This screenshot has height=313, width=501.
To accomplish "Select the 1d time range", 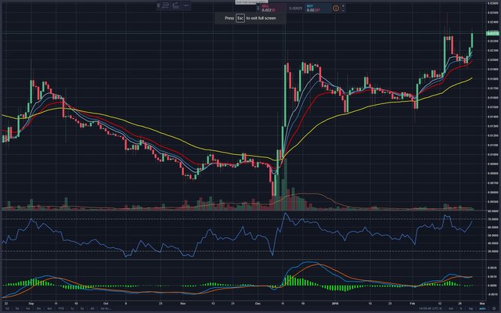I will 7,308.
